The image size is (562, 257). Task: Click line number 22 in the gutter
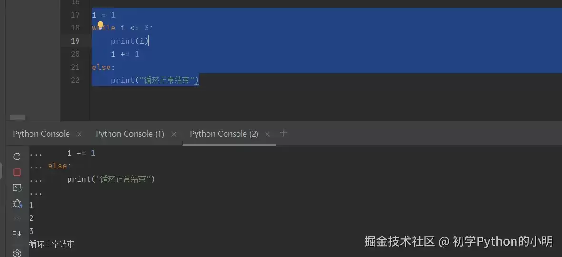(x=75, y=80)
